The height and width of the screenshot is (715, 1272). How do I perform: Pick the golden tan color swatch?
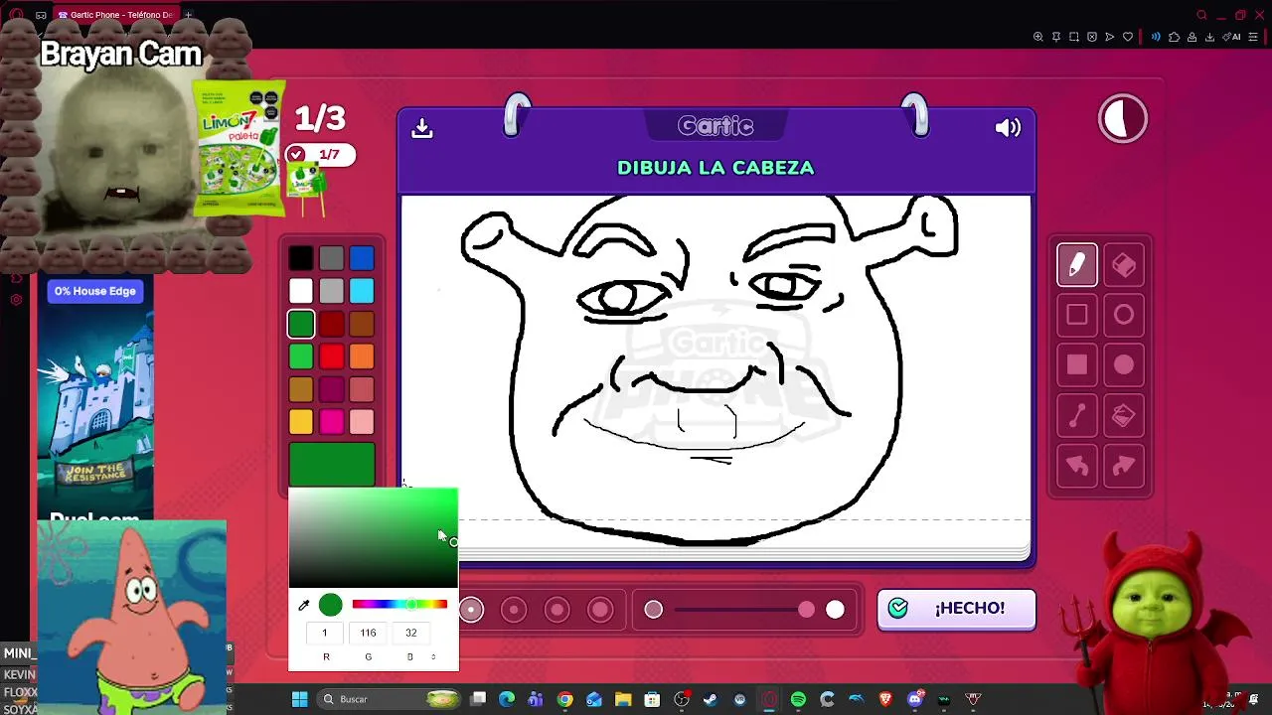pyautogui.click(x=301, y=389)
